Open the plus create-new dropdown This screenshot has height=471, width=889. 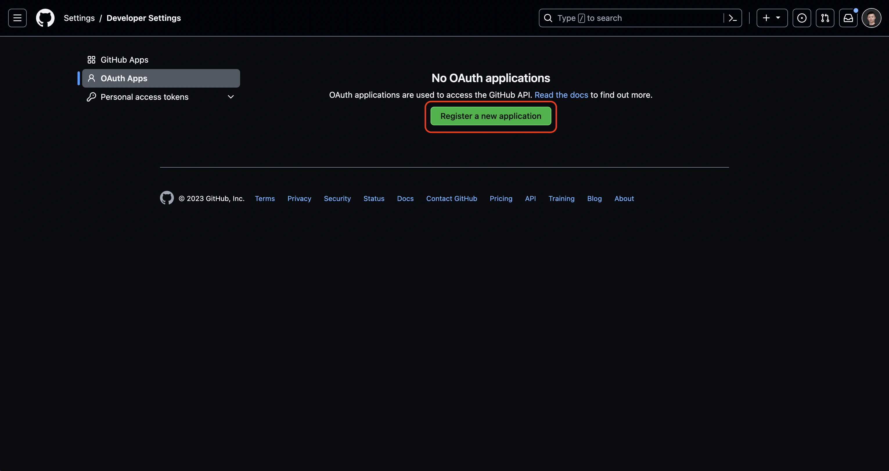(772, 18)
